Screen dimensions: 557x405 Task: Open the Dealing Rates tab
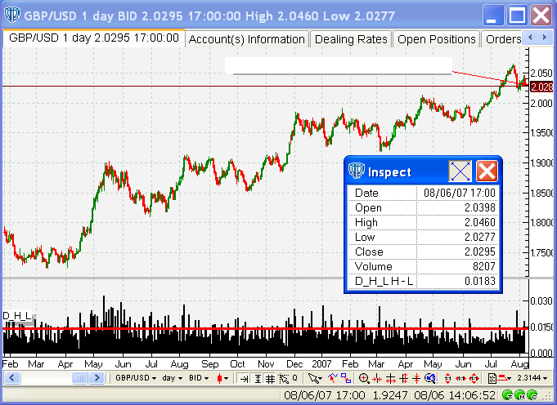[x=351, y=39]
